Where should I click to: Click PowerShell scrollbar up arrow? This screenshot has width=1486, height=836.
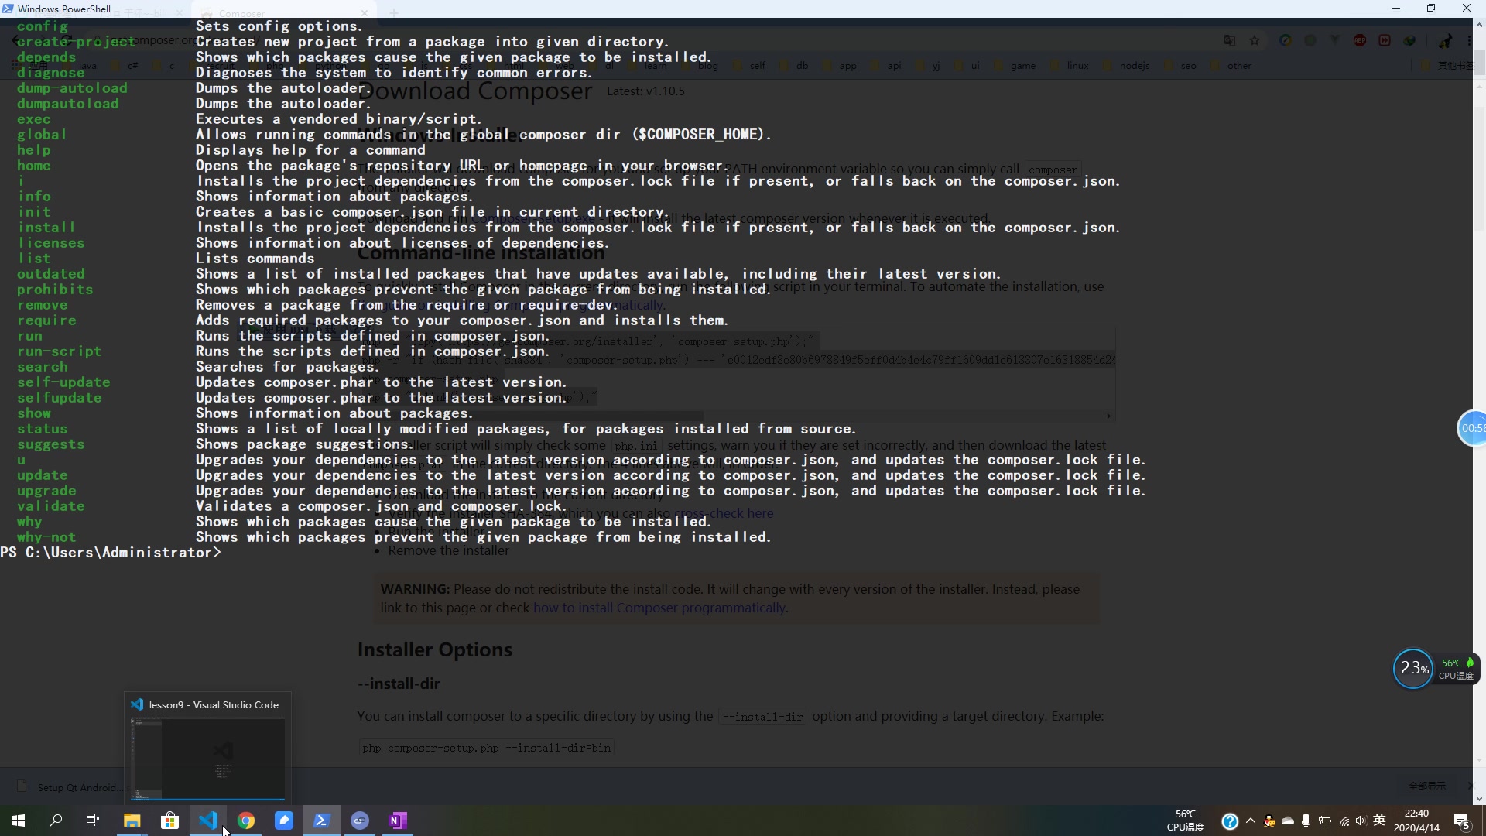click(1479, 25)
